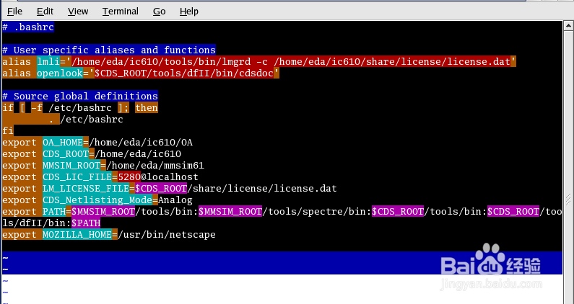574x304 pixels.
Task: Click the '# User specific aliases and functions' comment
Action: coord(109,50)
